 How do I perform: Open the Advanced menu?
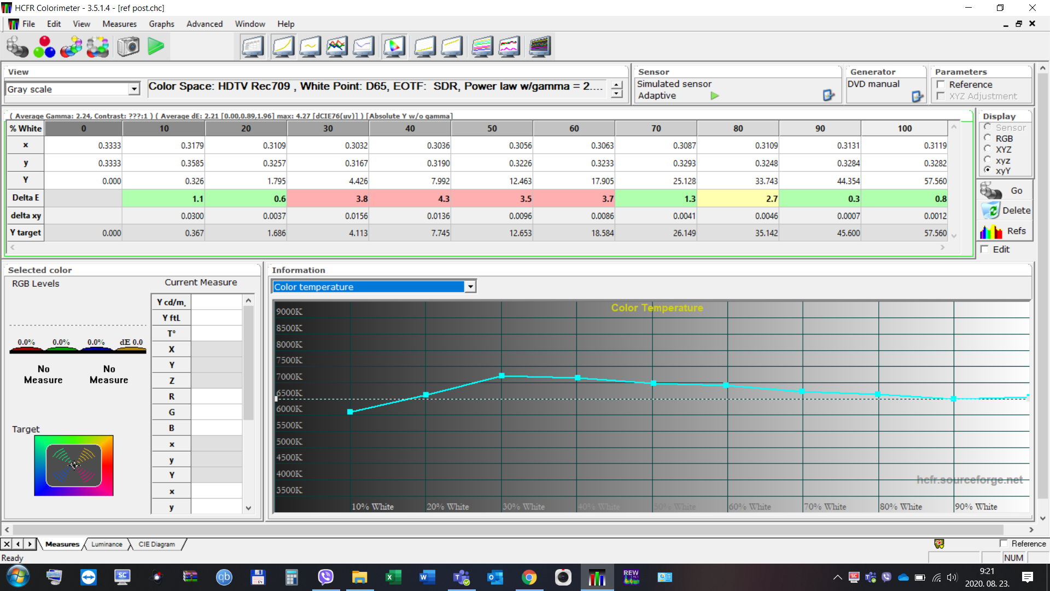click(204, 24)
